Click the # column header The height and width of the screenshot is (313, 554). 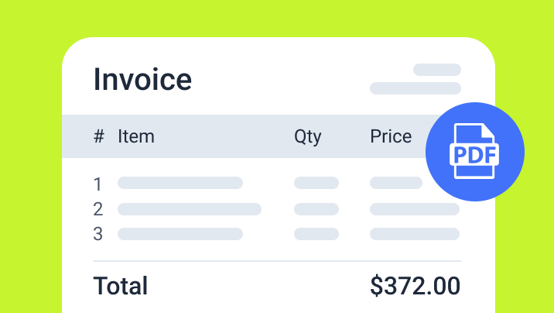pos(98,137)
